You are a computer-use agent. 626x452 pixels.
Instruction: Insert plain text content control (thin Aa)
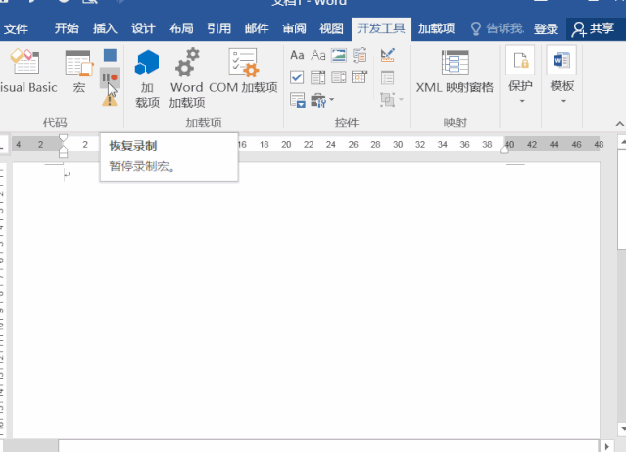click(x=318, y=55)
